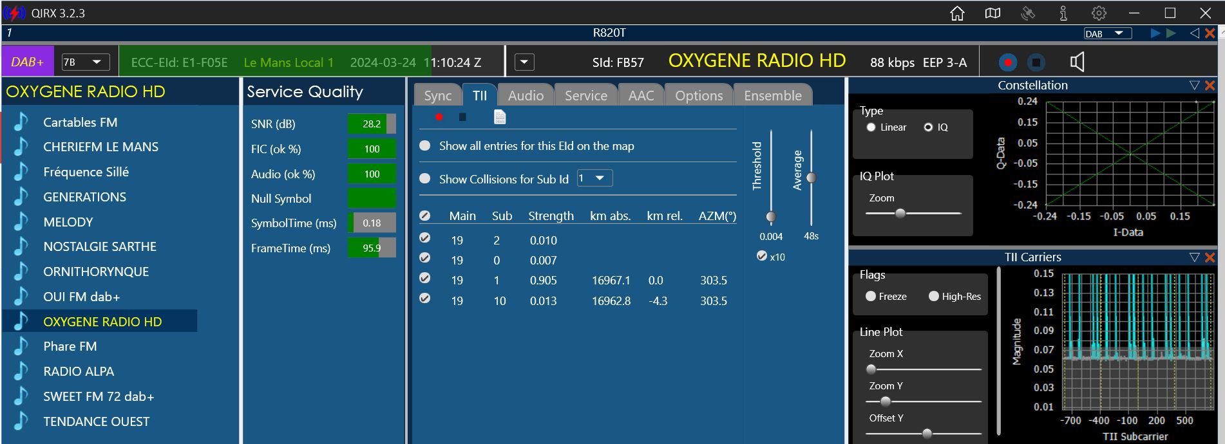Stop TII recording with small square icon
The image size is (1225, 444).
pyautogui.click(x=462, y=117)
